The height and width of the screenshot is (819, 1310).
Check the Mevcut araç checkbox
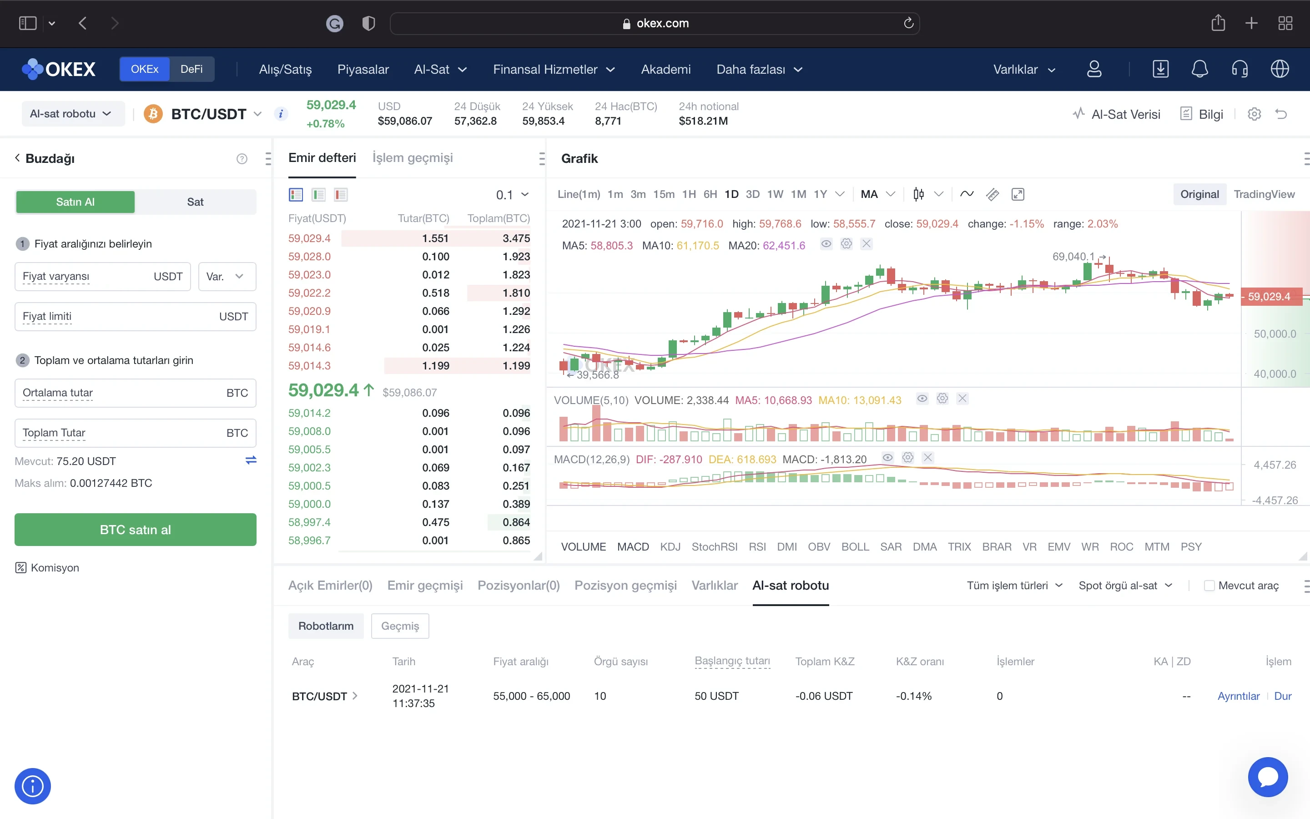click(x=1209, y=586)
